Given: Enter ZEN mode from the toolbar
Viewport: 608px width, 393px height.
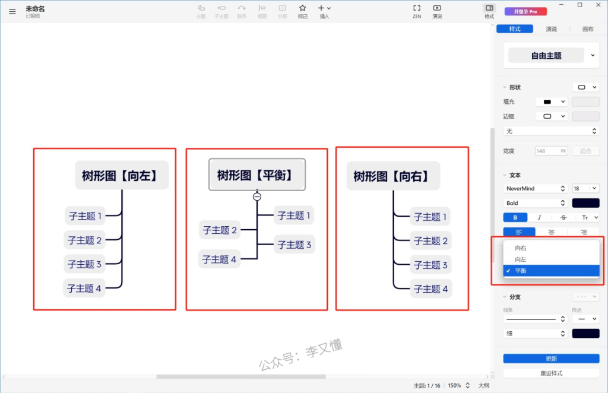Looking at the screenshot, I should coord(417,8).
